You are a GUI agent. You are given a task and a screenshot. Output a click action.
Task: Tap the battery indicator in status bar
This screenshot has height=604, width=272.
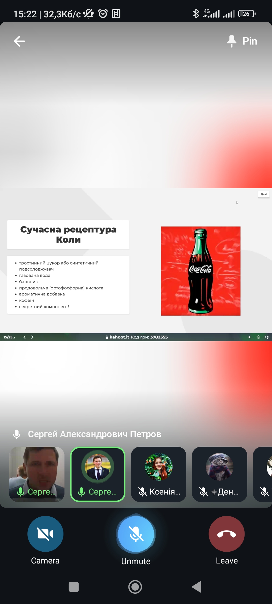coord(247,14)
